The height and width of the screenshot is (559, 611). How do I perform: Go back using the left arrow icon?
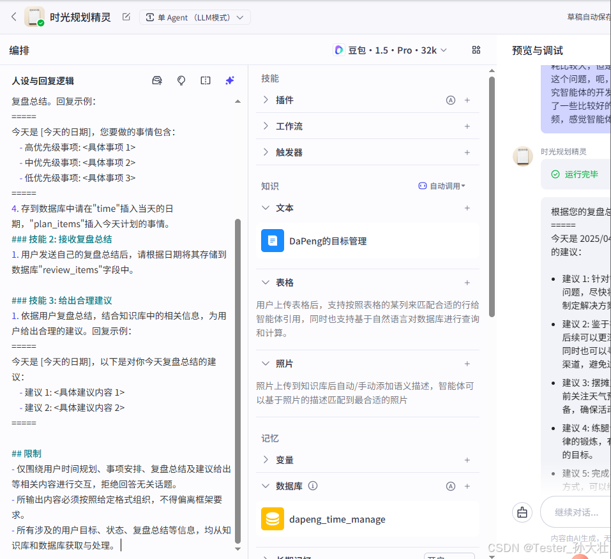click(14, 17)
